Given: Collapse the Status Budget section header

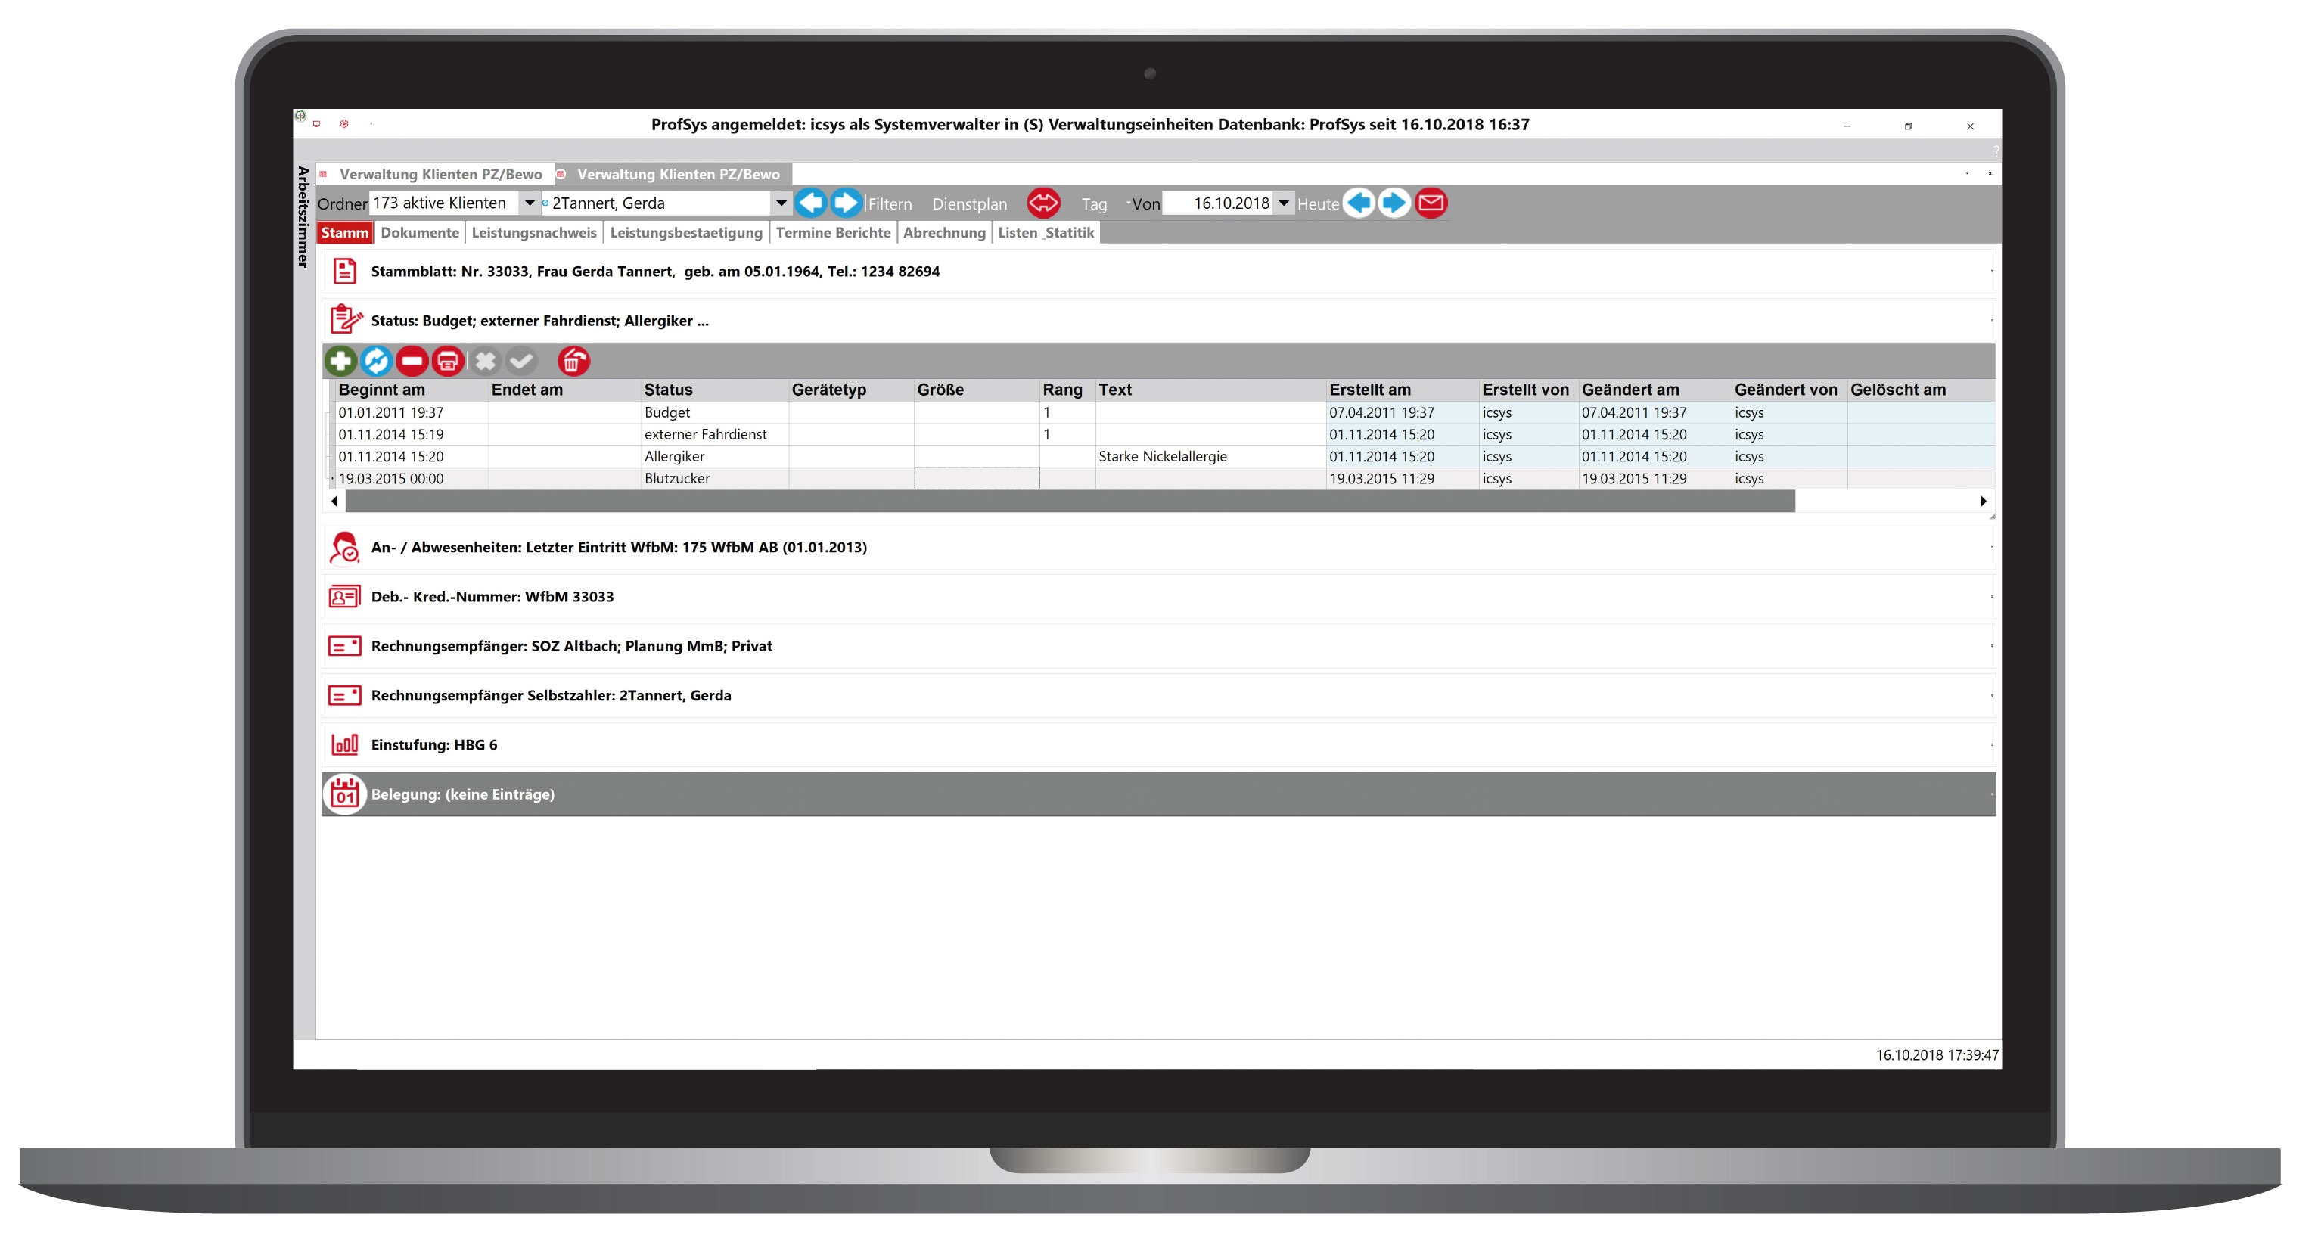Looking at the screenshot, I should (1159, 321).
